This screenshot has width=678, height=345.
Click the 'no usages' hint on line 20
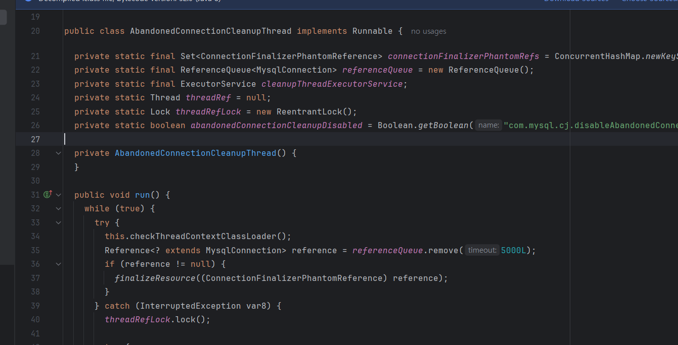[429, 31]
